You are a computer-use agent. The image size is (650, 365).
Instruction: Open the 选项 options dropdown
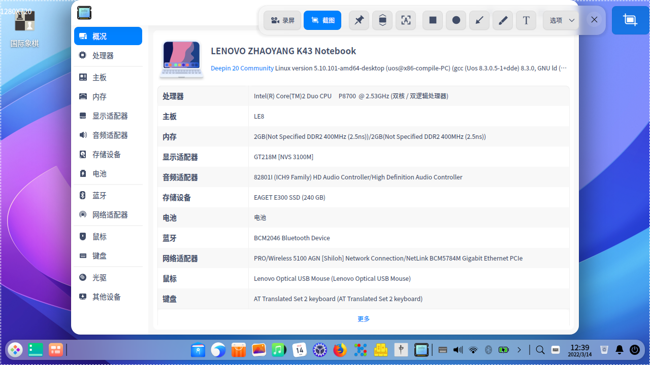click(561, 20)
